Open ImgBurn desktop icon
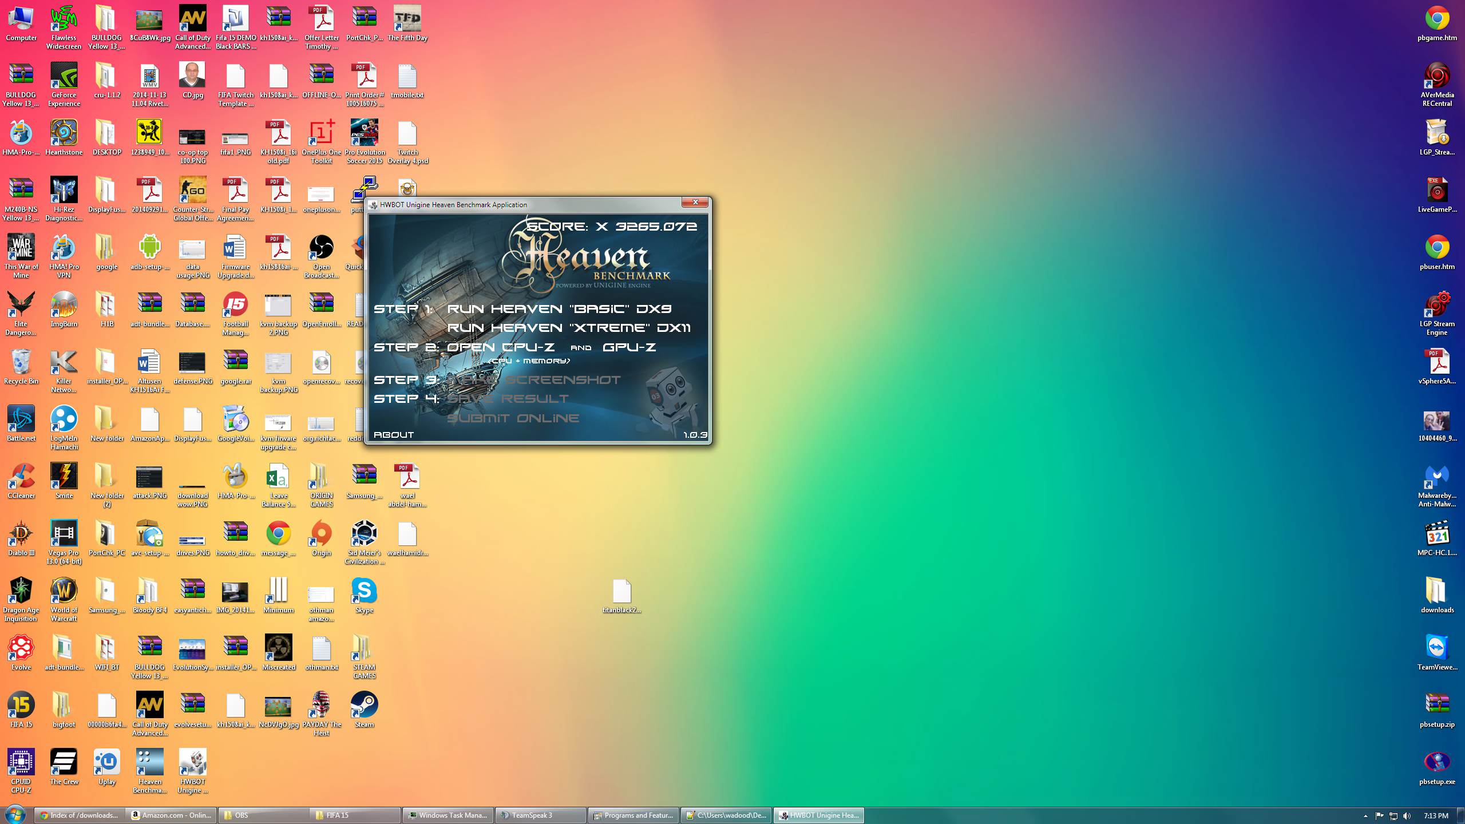 click(64, 310)
